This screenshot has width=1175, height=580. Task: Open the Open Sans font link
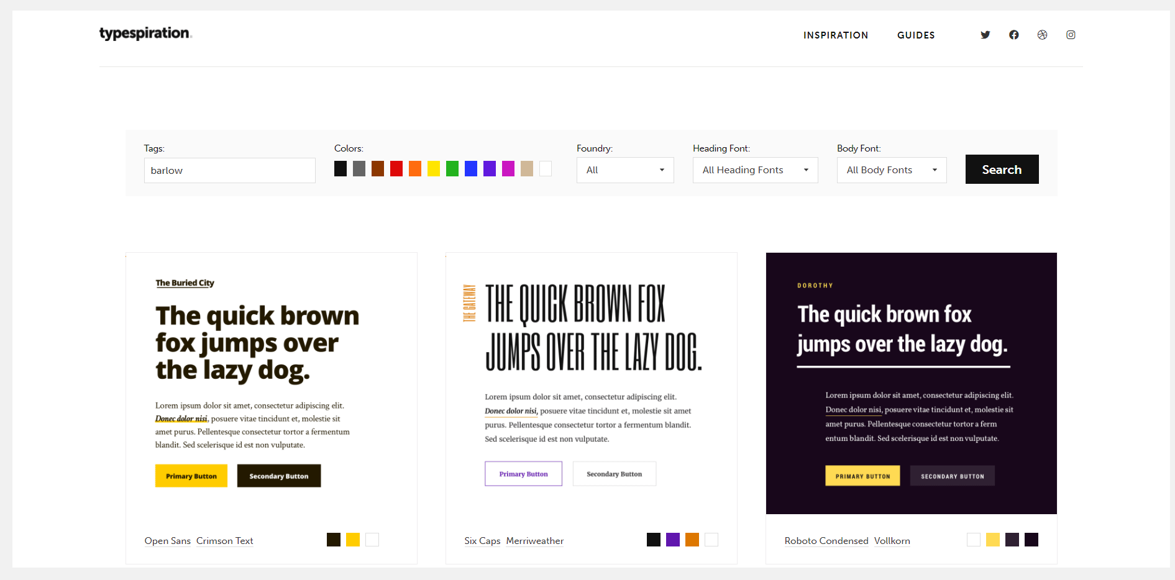point(168,541)
